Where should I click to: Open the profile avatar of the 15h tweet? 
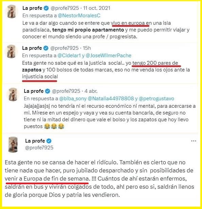pos(11,51)
